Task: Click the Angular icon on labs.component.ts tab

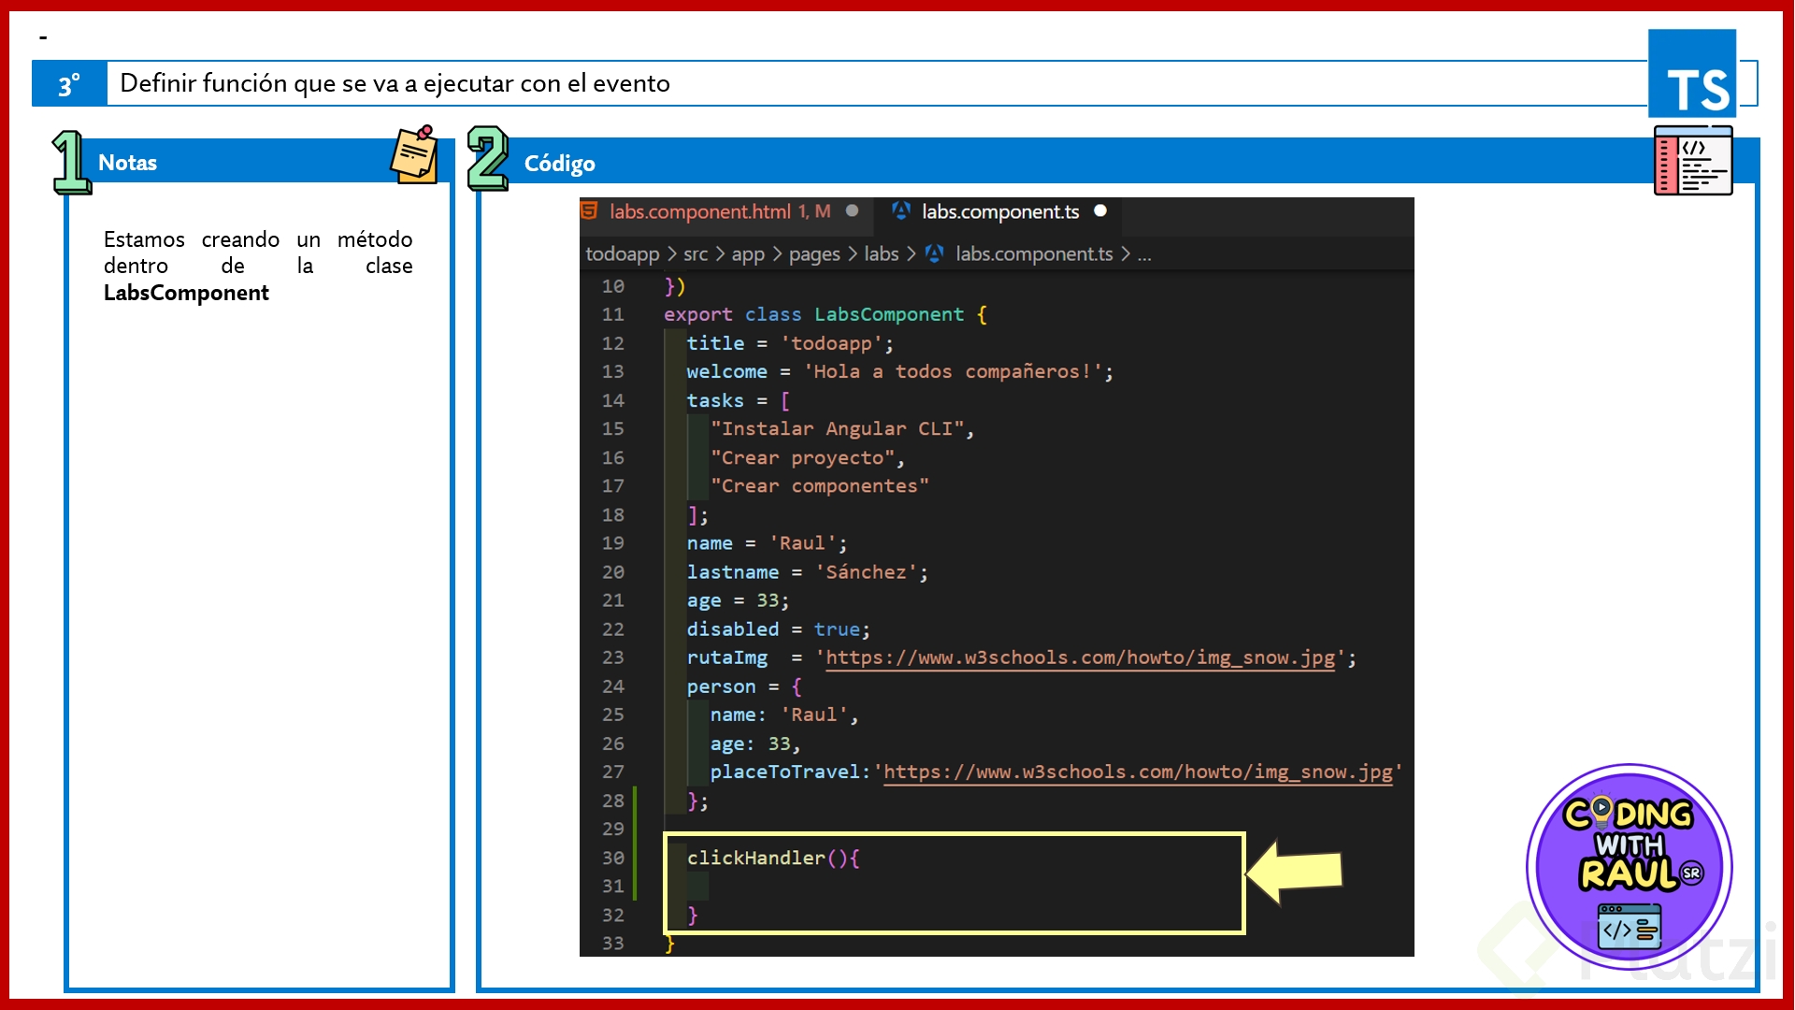Action: (901, 211)
